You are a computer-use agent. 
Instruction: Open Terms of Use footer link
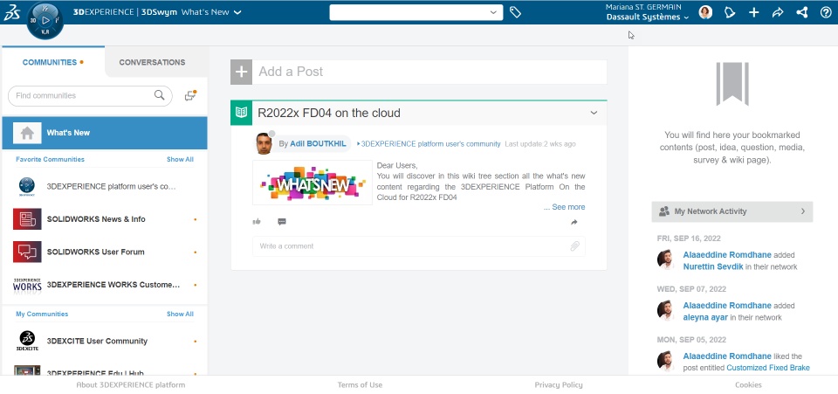click(x=360, y=384)
